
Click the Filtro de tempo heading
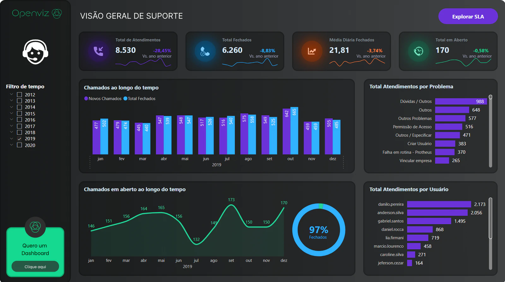point(25,87)
